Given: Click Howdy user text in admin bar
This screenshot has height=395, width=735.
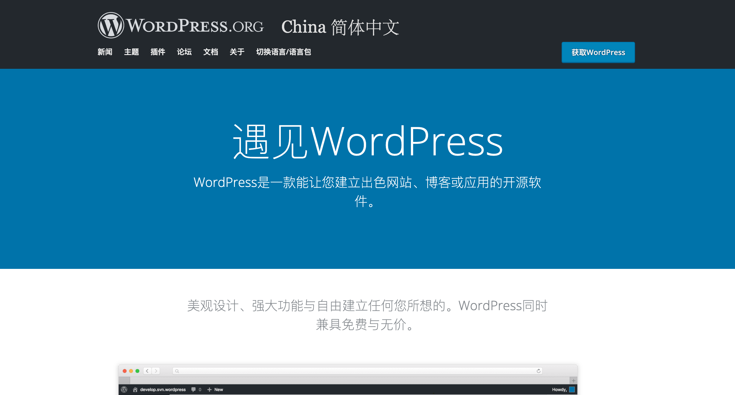Looking at the screenshot, I should tap(559, 390).
